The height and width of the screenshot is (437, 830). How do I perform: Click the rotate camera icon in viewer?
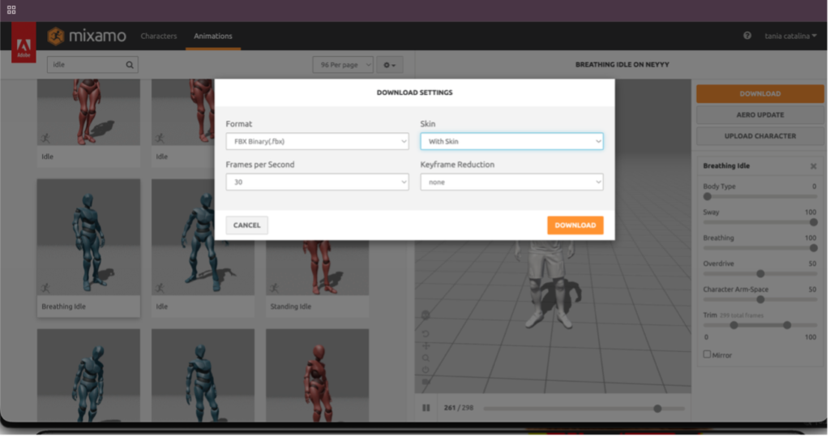coord(426,334)
